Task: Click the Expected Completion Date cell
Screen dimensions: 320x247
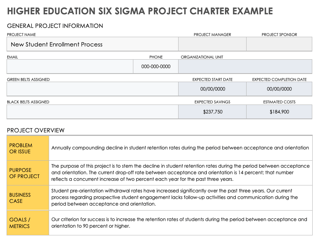Action: tap(279, 89)
